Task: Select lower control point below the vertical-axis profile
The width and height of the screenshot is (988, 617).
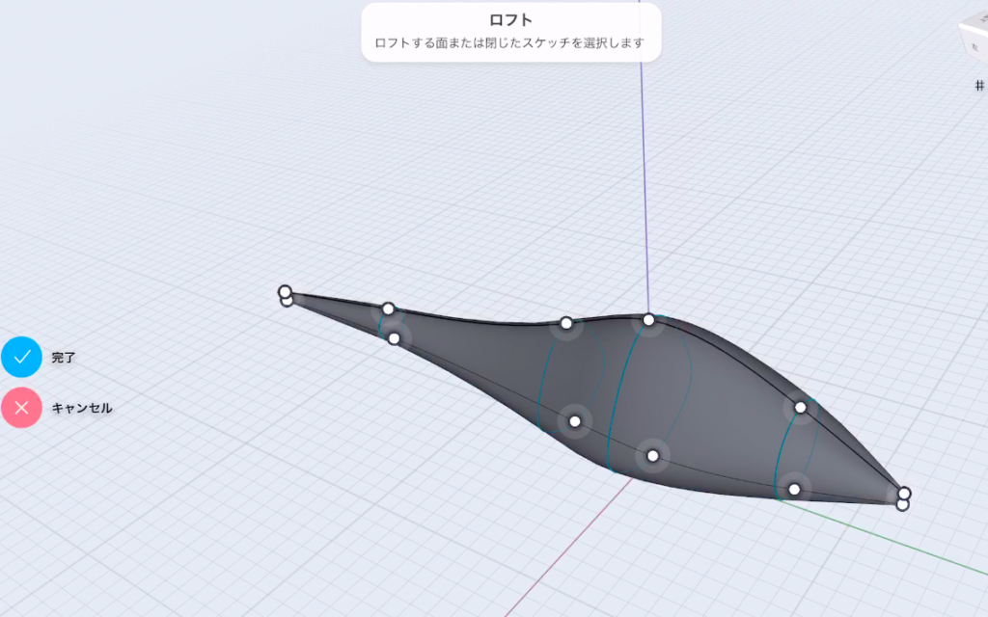Action: point(653,456)
